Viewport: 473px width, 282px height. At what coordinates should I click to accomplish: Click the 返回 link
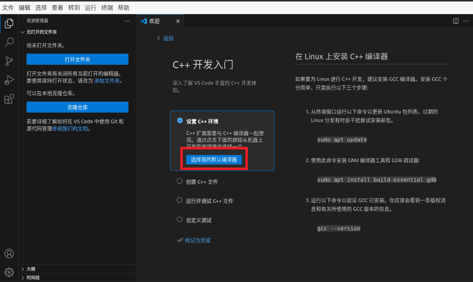click(169, 38)
